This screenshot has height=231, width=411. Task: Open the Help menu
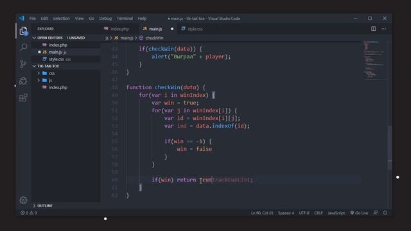(x=142, y=19)
